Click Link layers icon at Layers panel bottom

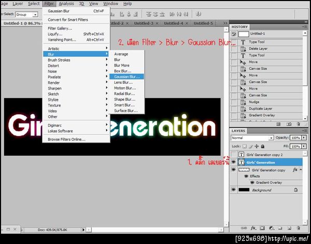pyautogui.click(x=244, y=228)
